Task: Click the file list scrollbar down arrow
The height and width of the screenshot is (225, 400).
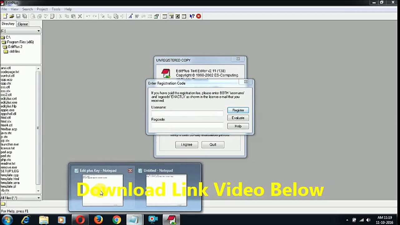Action: [x=38, y=191]
